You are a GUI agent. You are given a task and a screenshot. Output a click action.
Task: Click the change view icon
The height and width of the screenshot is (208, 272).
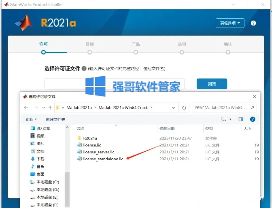tap(223, 119)
